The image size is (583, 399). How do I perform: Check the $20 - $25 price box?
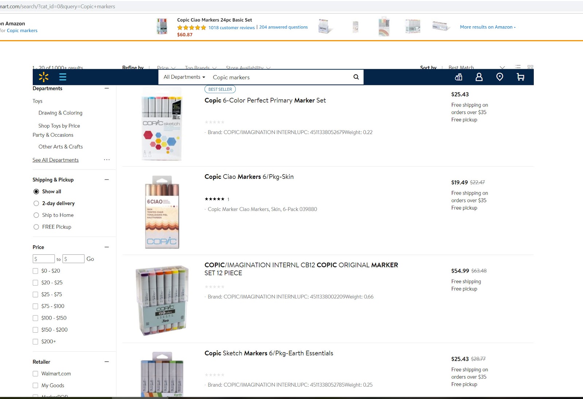(x=35, y=282)
